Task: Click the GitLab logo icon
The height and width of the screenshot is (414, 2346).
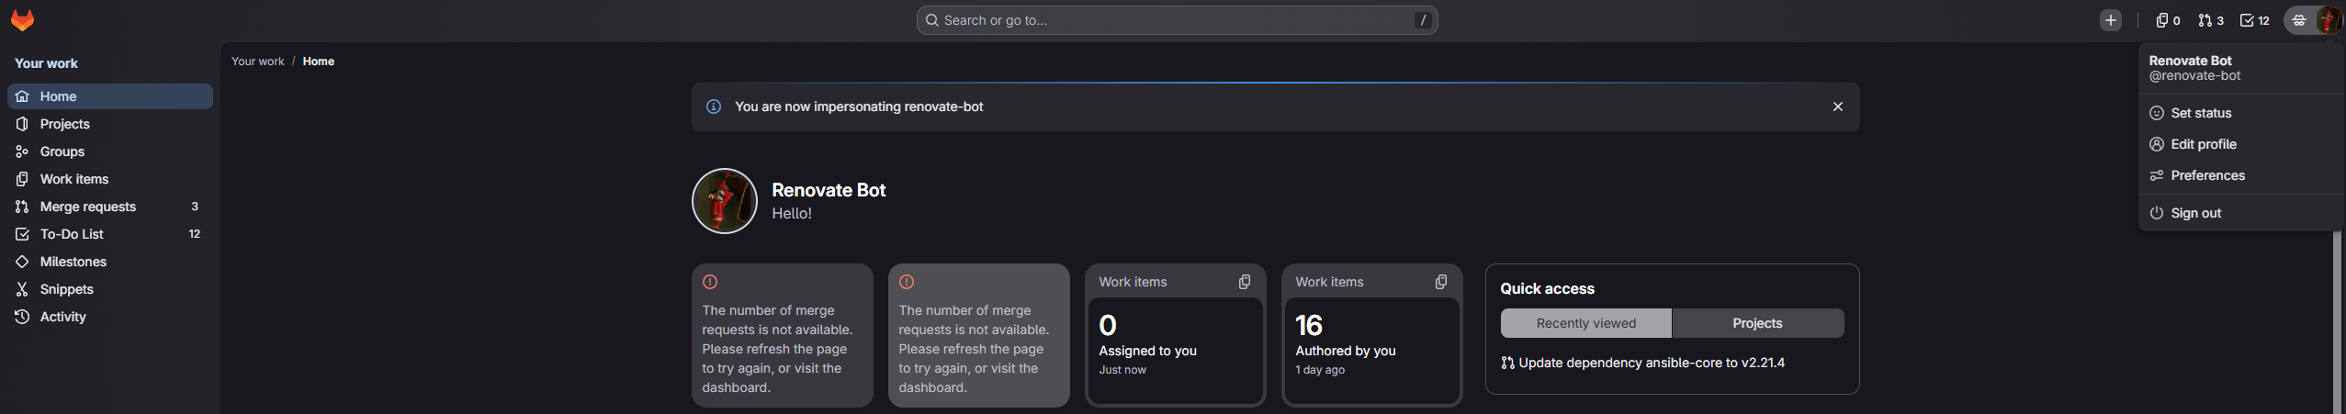Action: point(22,20)
